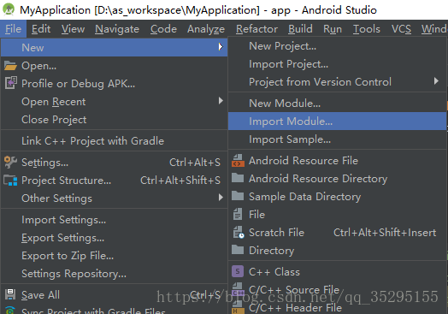This screenshot has height=314, width=448.
Task: Click Project Structure... menu label
Action: pos(67,181)
